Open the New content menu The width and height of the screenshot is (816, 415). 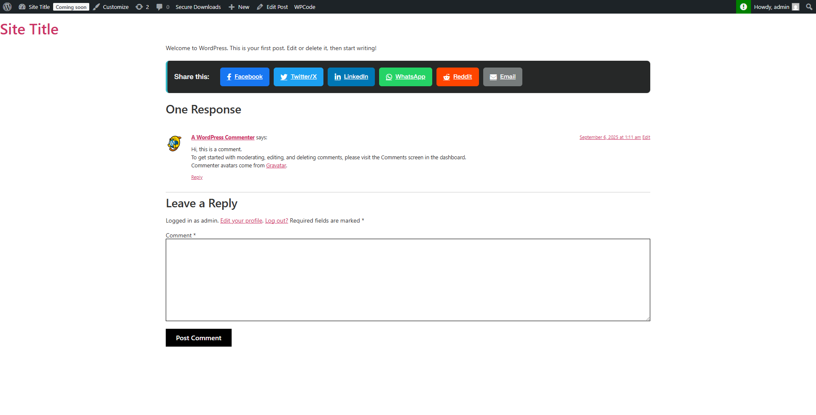[239, 7]
